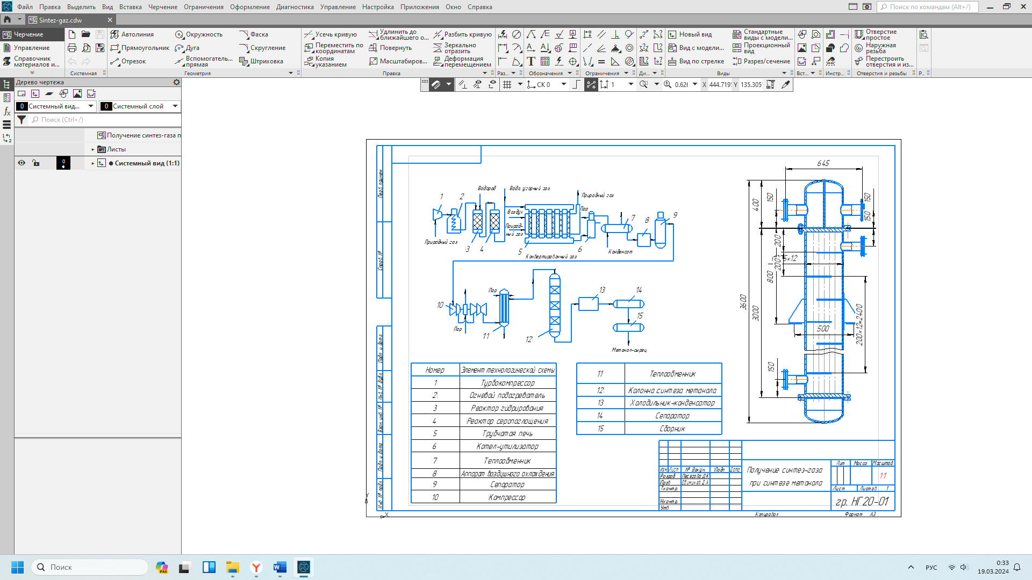Open the Приложения menu
The image size is (1032, 580).
click(420, 7)
